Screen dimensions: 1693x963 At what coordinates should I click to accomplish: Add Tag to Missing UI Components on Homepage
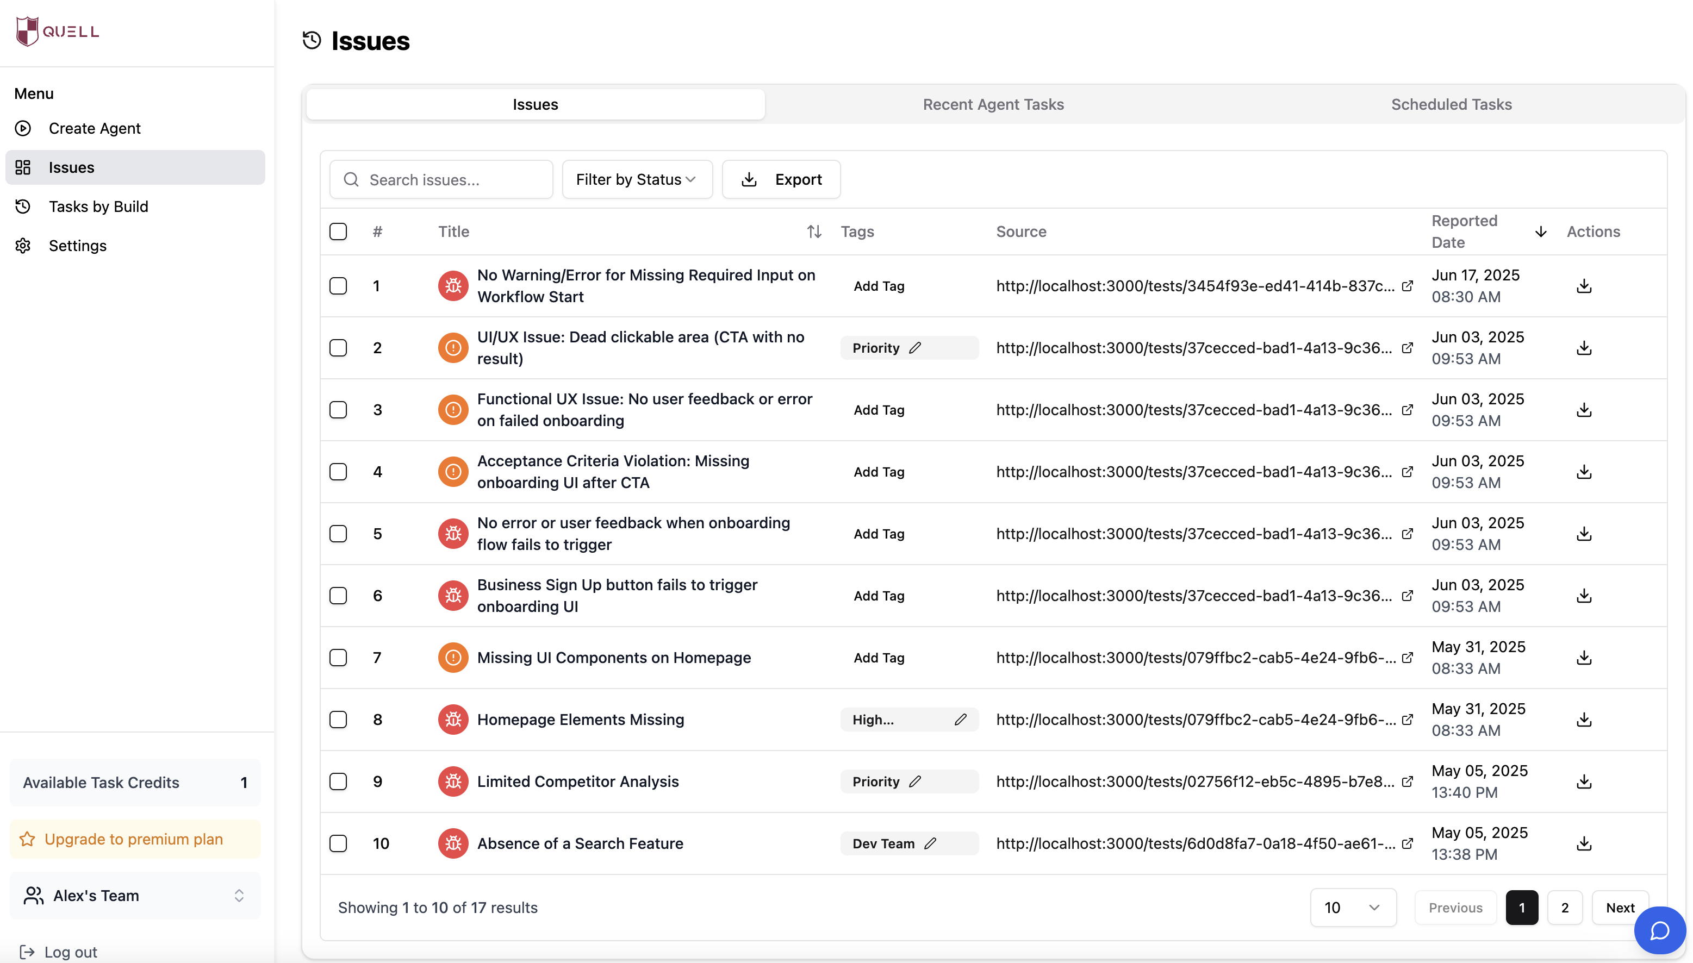tap(879, 658)
